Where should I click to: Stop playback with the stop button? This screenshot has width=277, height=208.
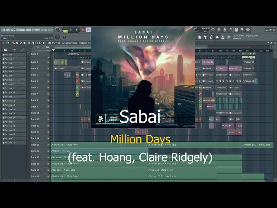(x=77, y=30)
